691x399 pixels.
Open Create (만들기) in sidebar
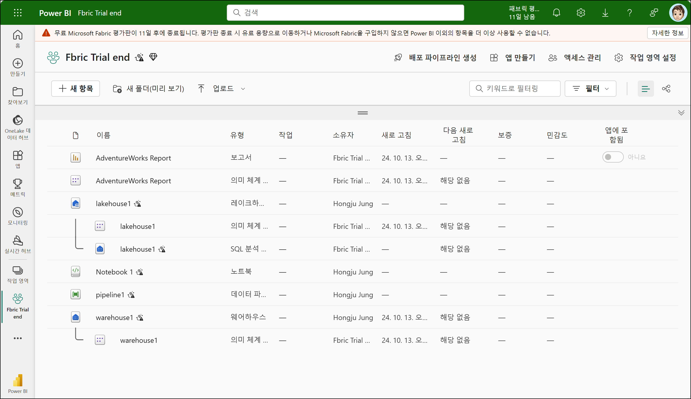pyautogui.click(x=18, y=67)
